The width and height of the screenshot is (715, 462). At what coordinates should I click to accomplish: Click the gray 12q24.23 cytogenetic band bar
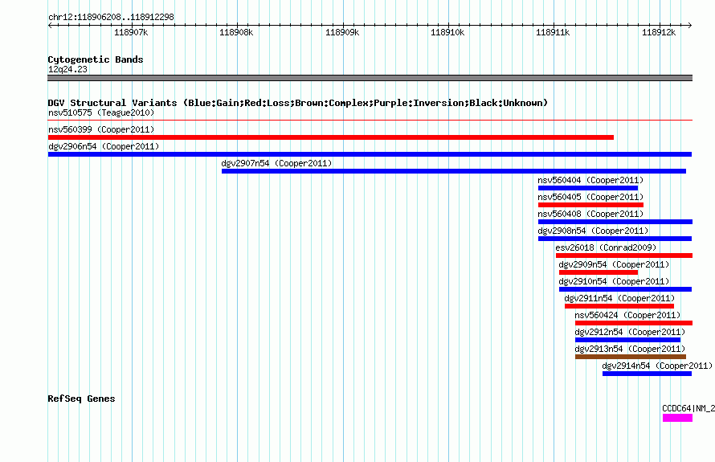click(x=370, y=78)
